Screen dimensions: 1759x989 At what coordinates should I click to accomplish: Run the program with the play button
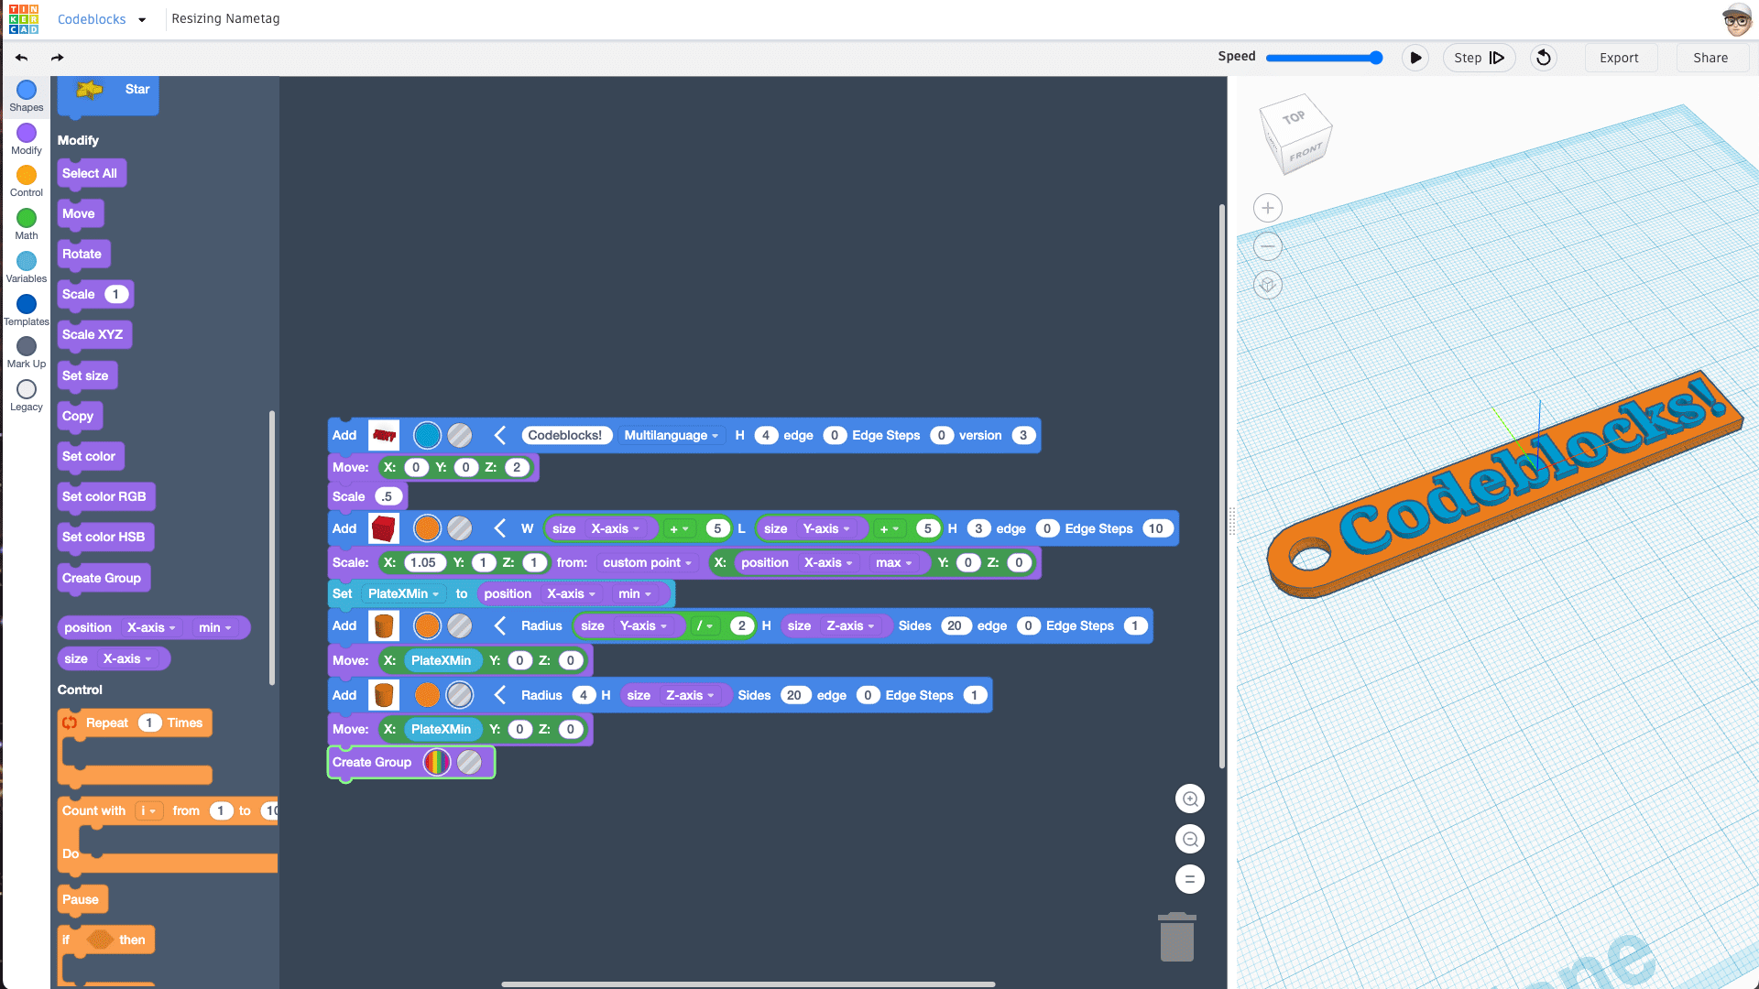(x=1415, y=57)
